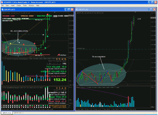This screenshot has width=158, height=115.
Task: Click the Lower Wick:-41.0 readout
Action: pos(57,101)
